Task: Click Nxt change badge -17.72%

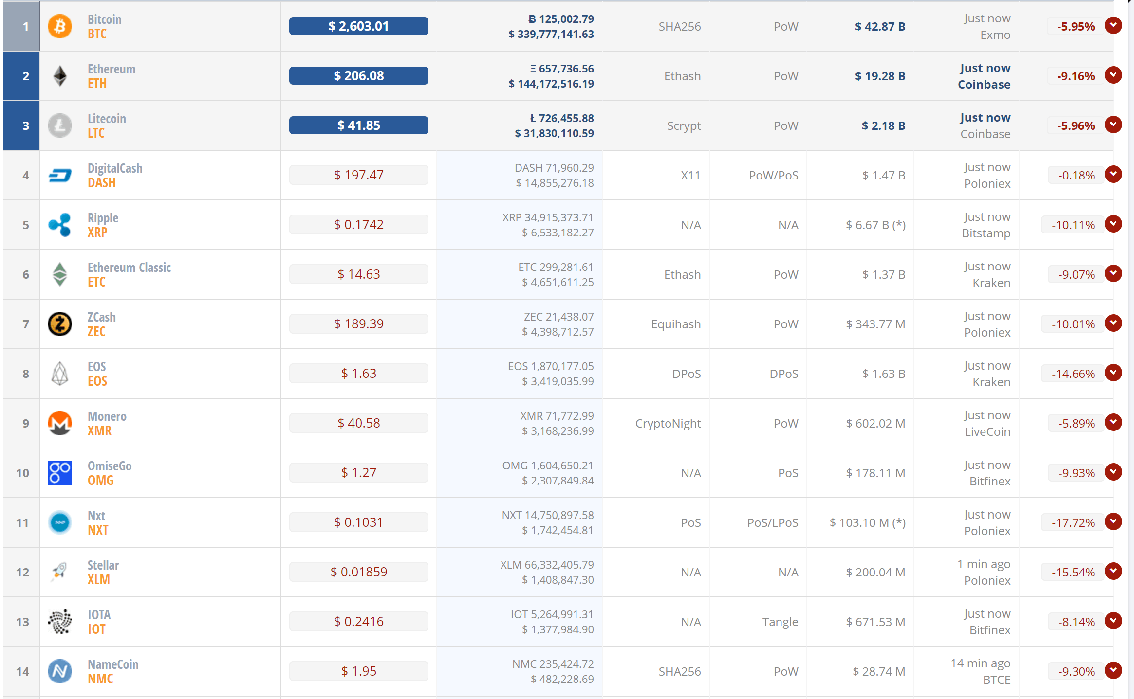Action: point(1073,522)
